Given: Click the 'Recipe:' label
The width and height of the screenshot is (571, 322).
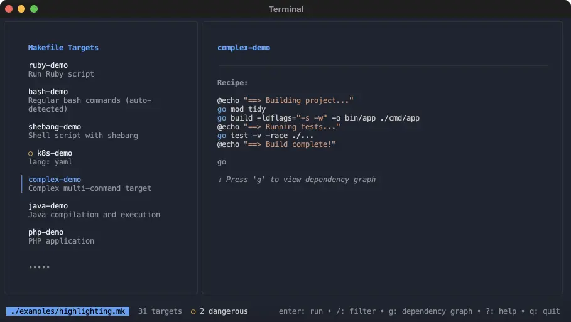Looking at the screenshot, I should [x=232, y=83].
